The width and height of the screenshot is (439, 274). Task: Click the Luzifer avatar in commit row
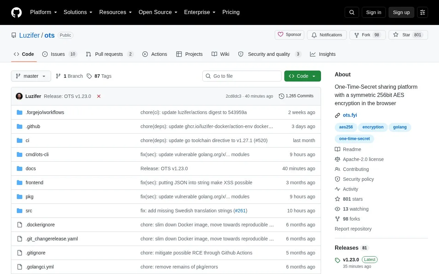pyautogui.click(x=19, y=96)
